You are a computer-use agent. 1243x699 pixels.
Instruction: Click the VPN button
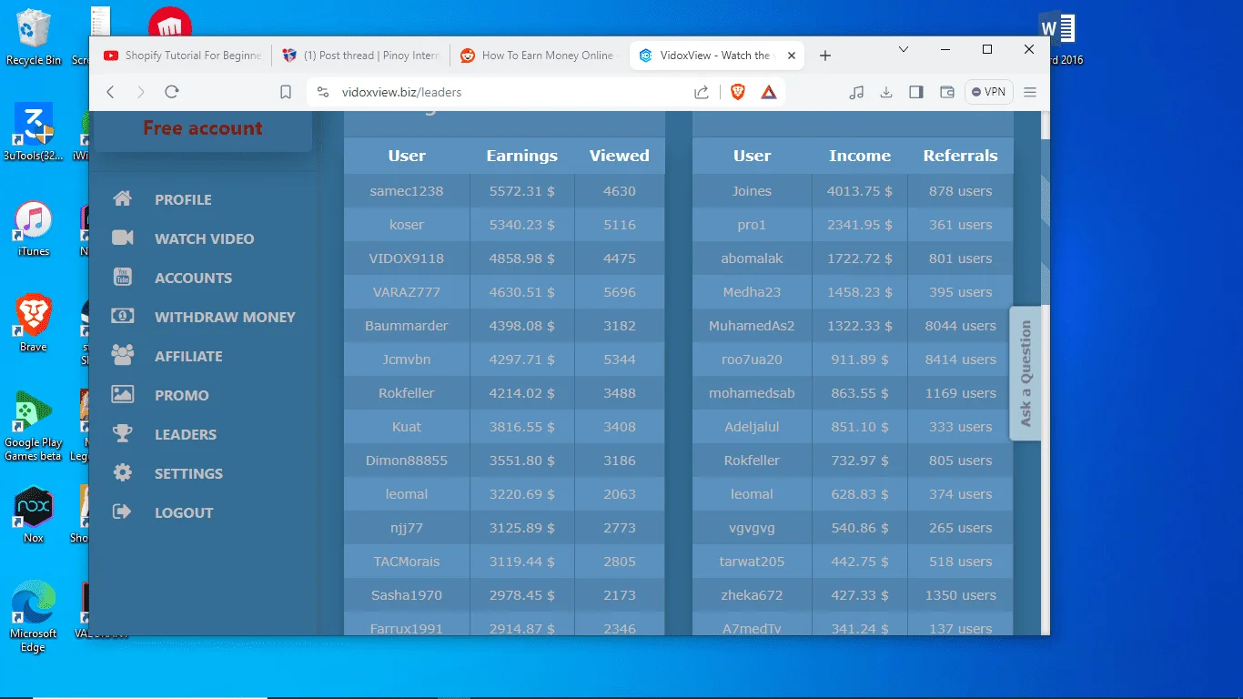click(x=988, y=92)
